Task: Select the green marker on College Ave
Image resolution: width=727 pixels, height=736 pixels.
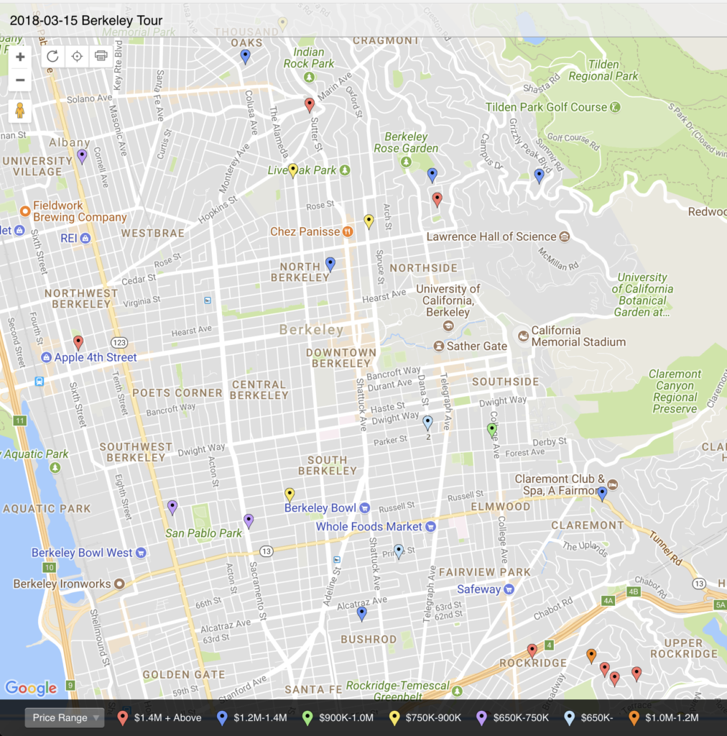Action: pyautogui.click(x=492, y=430)
